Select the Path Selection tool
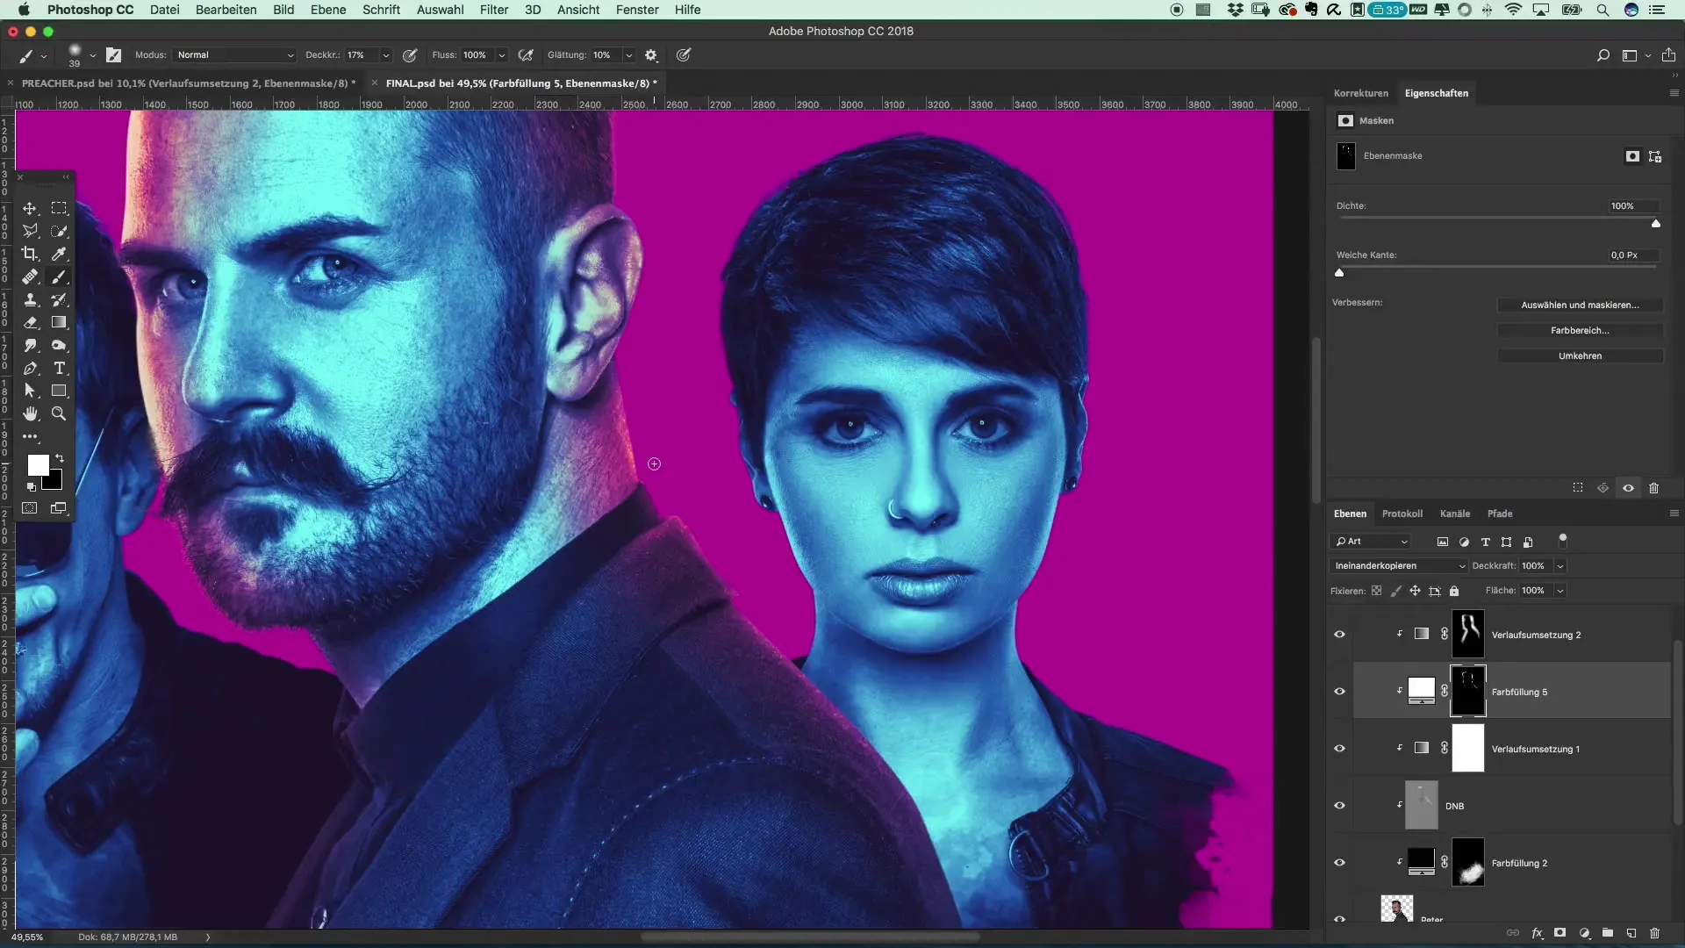 (x=30, y=391)
